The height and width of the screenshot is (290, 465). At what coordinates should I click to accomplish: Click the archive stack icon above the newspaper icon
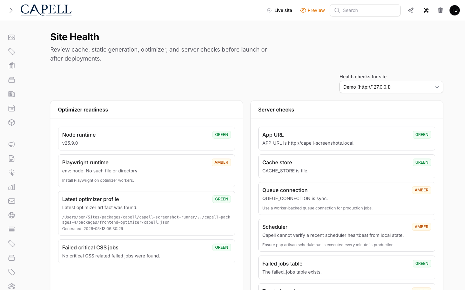coord(12,80)
